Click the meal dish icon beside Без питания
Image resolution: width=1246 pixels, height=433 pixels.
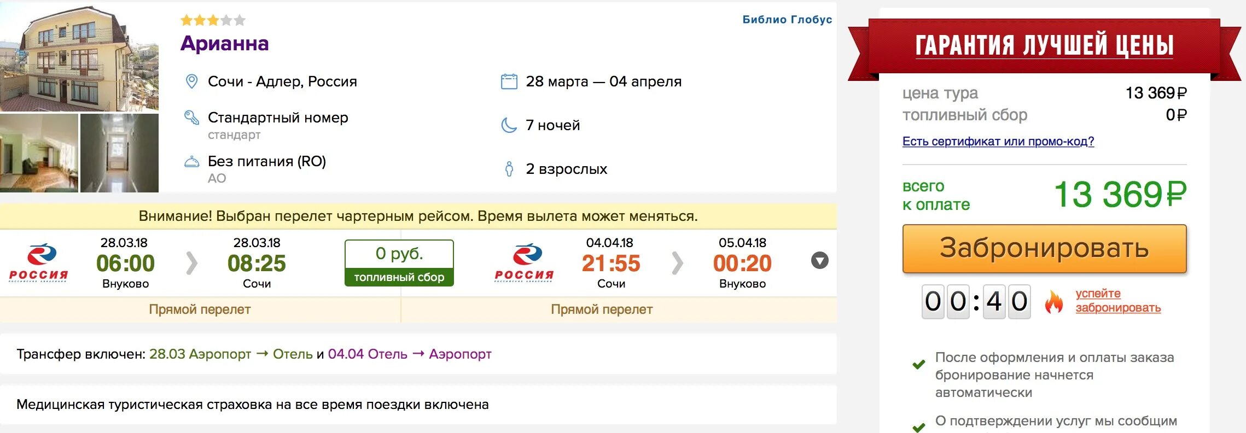click(x=191, y=162)
